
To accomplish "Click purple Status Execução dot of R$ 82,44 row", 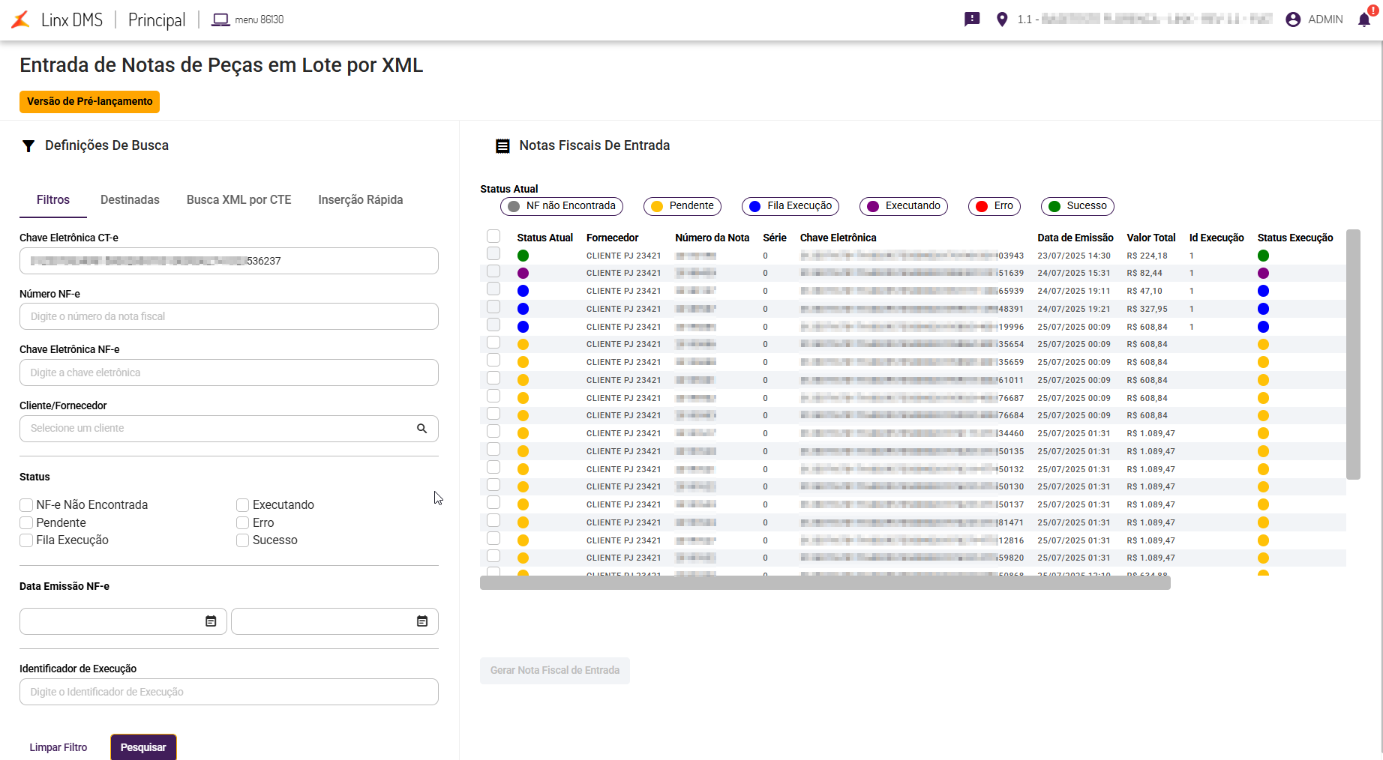I will 1263,274.
